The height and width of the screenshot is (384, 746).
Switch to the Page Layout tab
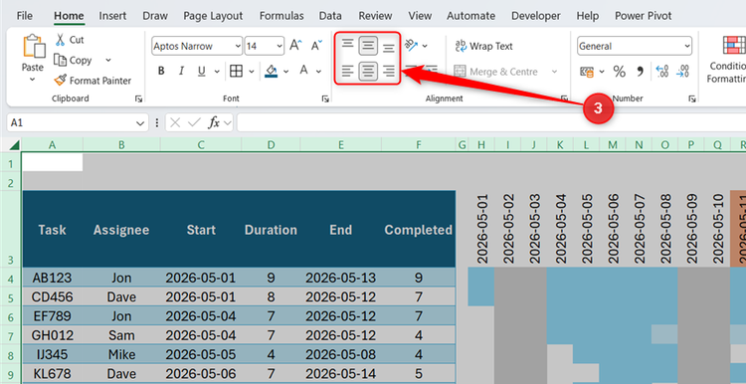213,16
